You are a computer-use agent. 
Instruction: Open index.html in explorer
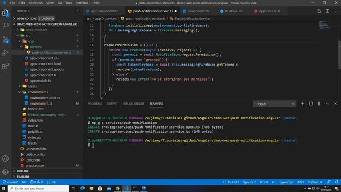click(35, 121)
